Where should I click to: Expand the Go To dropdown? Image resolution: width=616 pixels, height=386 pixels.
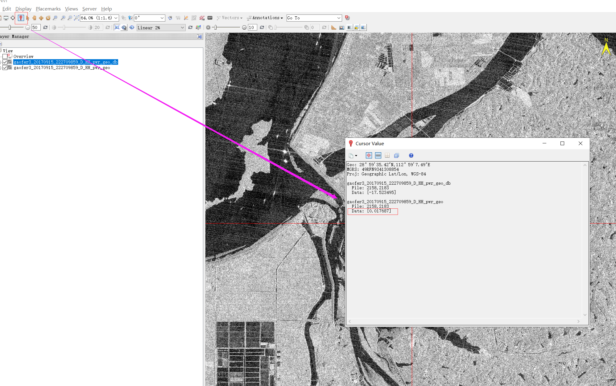point(339,18)
